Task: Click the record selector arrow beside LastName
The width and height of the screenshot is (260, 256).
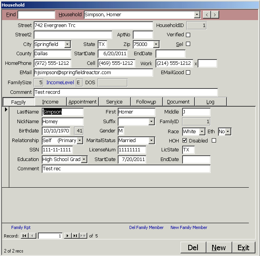Action: (x=5, y=110)
